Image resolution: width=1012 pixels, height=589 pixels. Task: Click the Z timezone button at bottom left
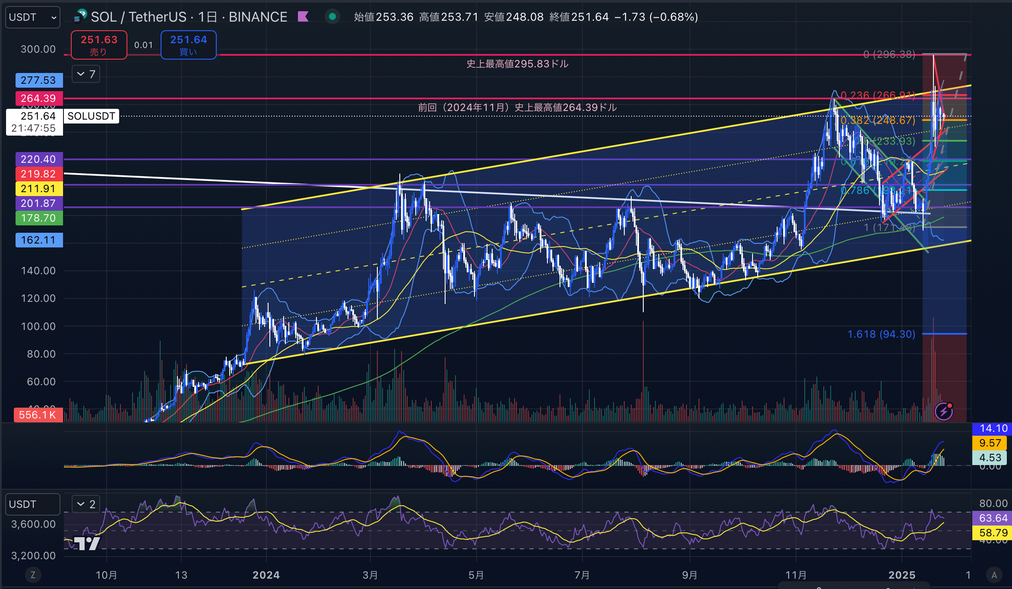pyautogui.click(x=33, y=575)
